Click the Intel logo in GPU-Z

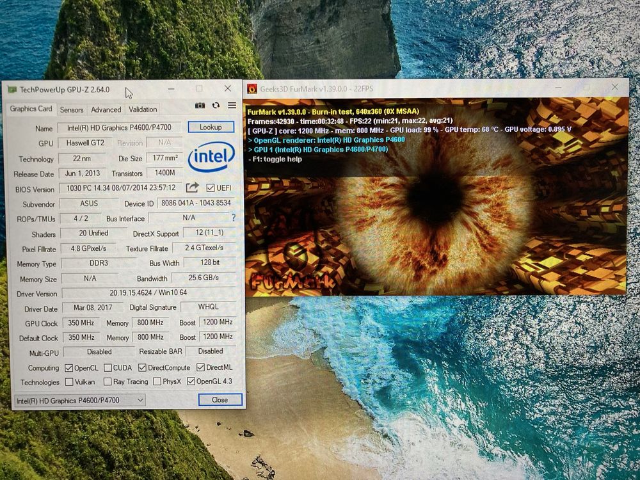click(x=211, y=156)
